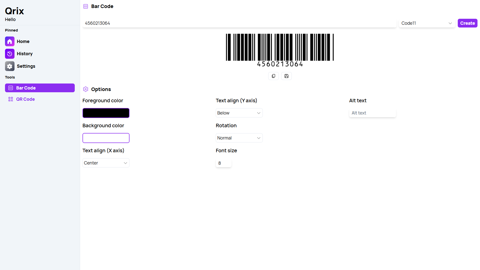Click the Home sidebar icon

[9, 41]
